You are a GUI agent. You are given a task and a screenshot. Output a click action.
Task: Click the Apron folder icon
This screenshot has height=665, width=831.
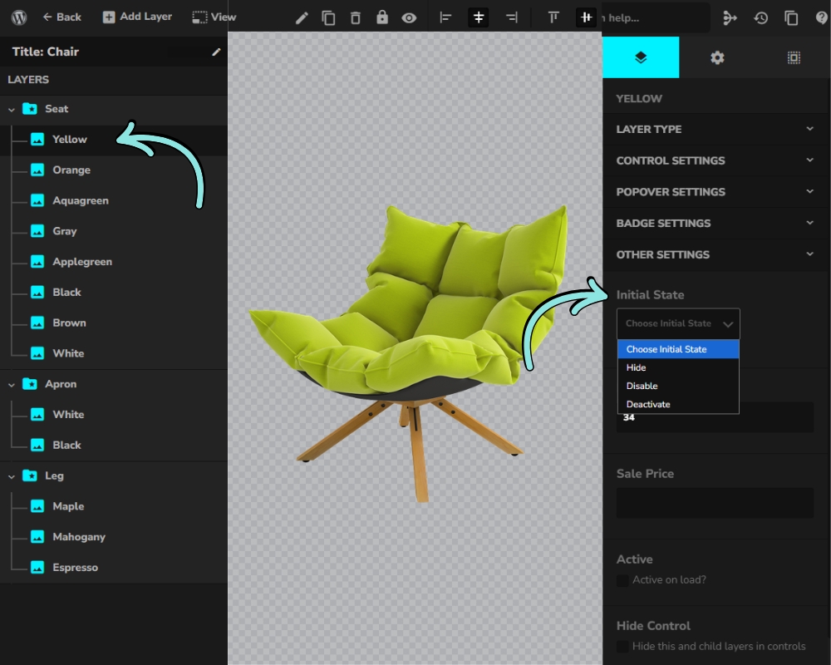(30, 384)
